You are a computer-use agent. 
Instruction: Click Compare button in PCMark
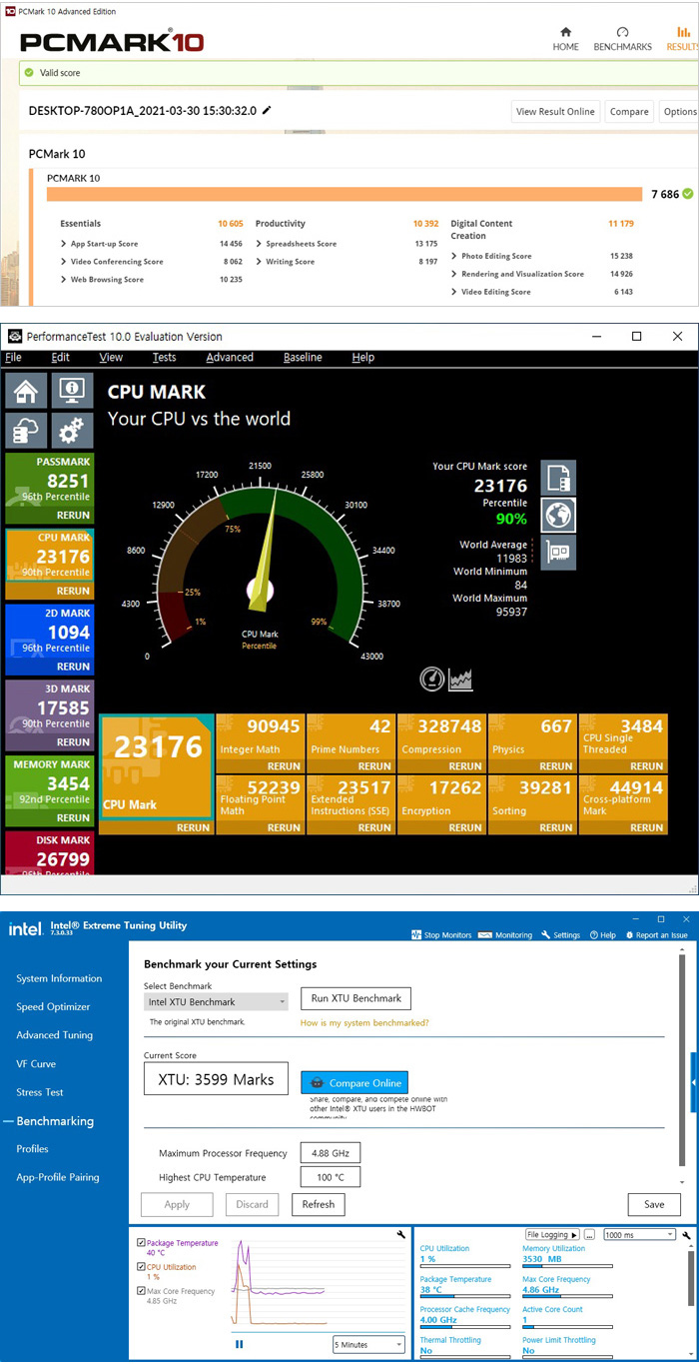629,112
